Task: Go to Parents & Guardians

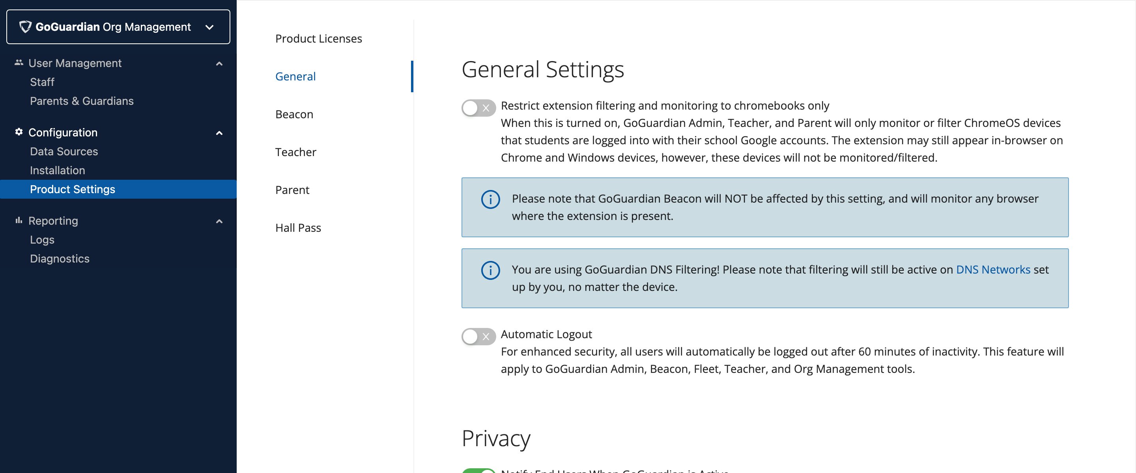Action: (x=82, y=101)
